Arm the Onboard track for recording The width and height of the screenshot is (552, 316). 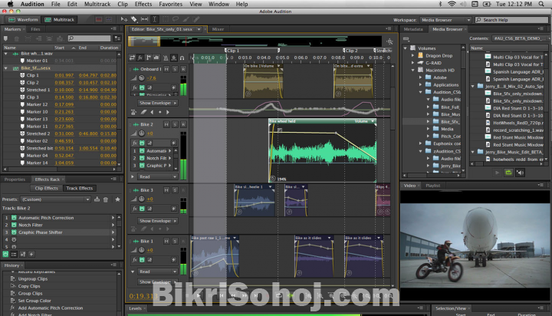(x=183, y=69)
